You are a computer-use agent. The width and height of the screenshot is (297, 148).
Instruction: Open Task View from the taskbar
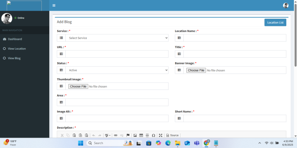139,143
